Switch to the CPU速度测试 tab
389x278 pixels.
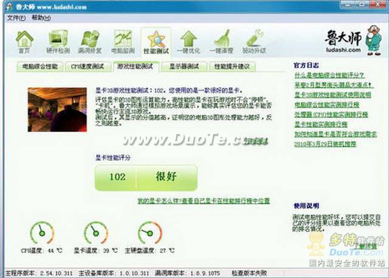[x=88, y=66]
